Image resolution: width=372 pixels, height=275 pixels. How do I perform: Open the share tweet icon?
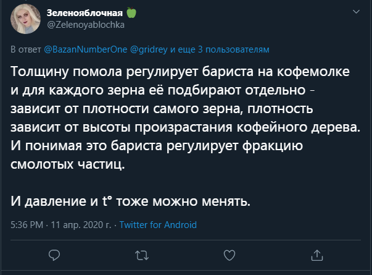click(317, 255)
